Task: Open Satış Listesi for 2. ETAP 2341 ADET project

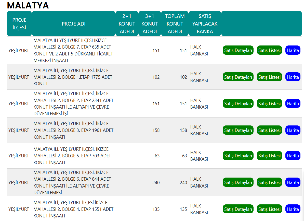Action: (269, 103)
